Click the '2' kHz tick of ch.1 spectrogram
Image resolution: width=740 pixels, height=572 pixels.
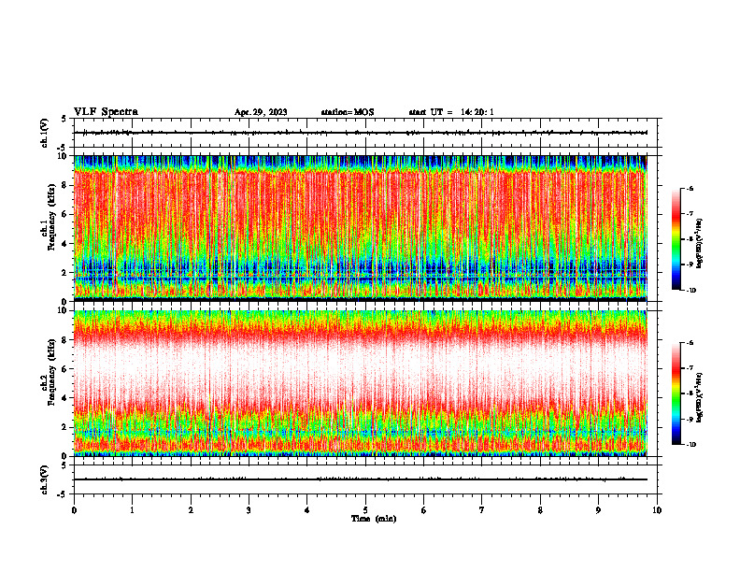click(65, 272)
